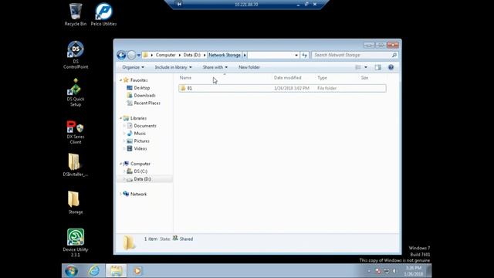Minimize the Explorer window
The width and height of the screenshot is (494, 278).
point(369,46)
